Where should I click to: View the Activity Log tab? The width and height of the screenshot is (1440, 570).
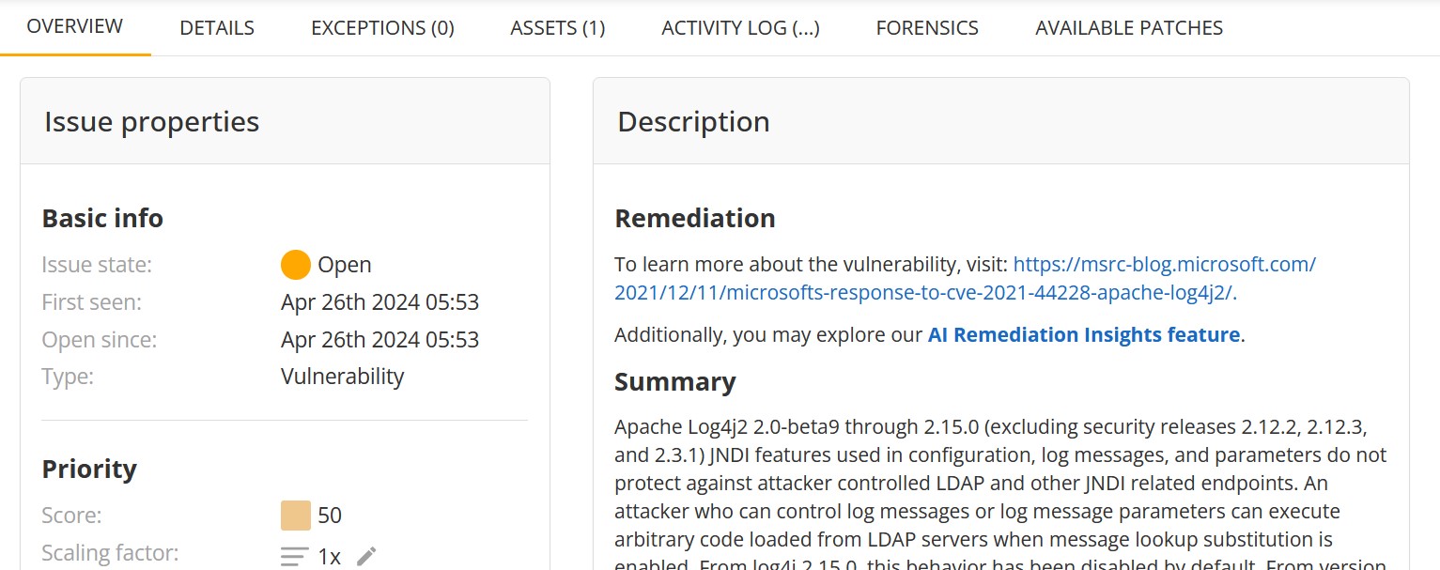pos(740,28)
